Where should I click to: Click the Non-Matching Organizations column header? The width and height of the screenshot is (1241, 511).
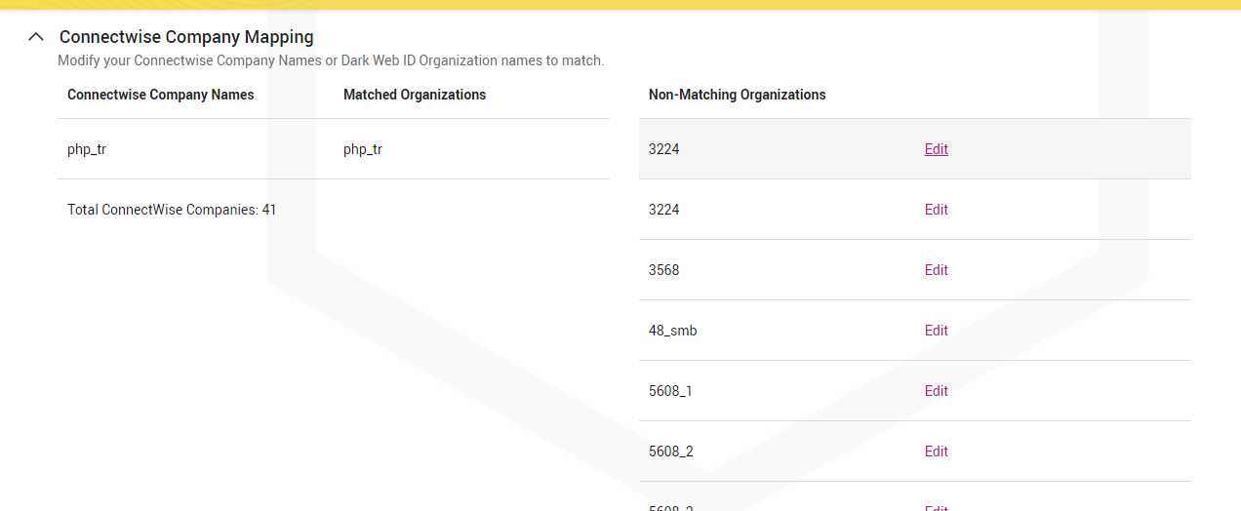point(737,95)
